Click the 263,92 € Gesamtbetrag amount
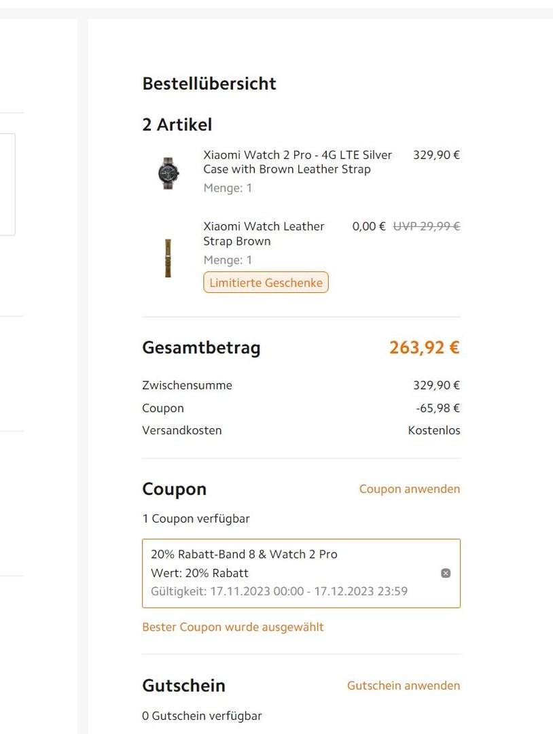This screenshot has width=553, height=734. pos(424,348)
